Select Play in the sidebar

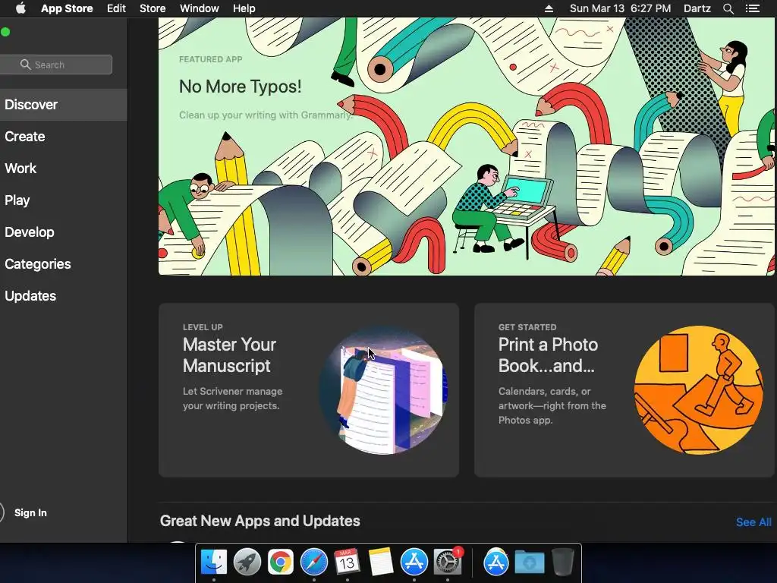tap(64, 200)
